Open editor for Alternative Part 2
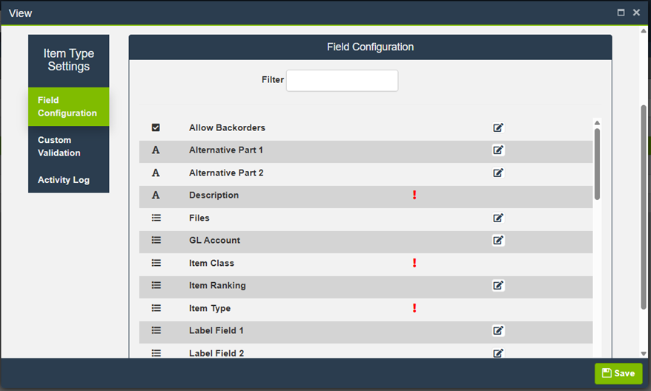651x391 pixels. click(x=498, y=173)
